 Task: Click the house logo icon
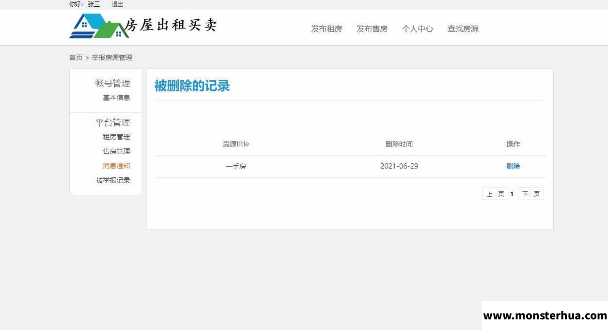pyautogui.click(x=99, y=26)
